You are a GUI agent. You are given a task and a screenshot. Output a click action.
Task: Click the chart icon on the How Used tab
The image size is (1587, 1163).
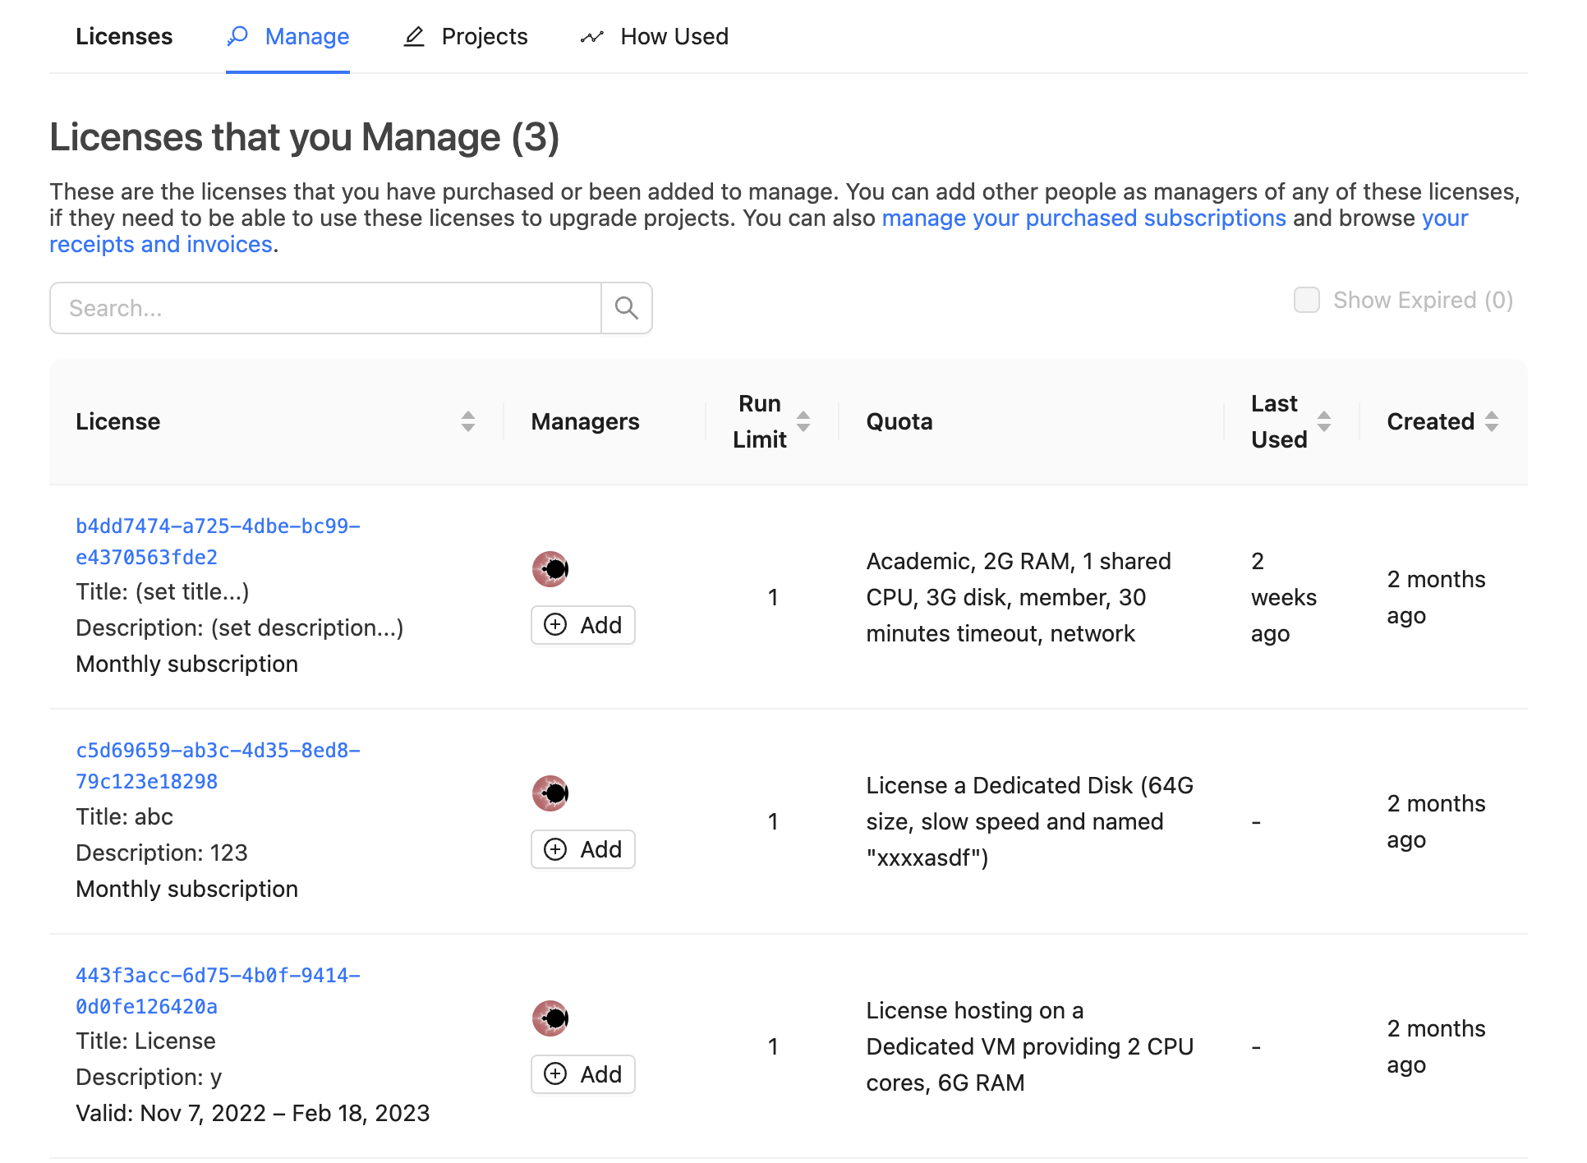[x=593, y=36]
